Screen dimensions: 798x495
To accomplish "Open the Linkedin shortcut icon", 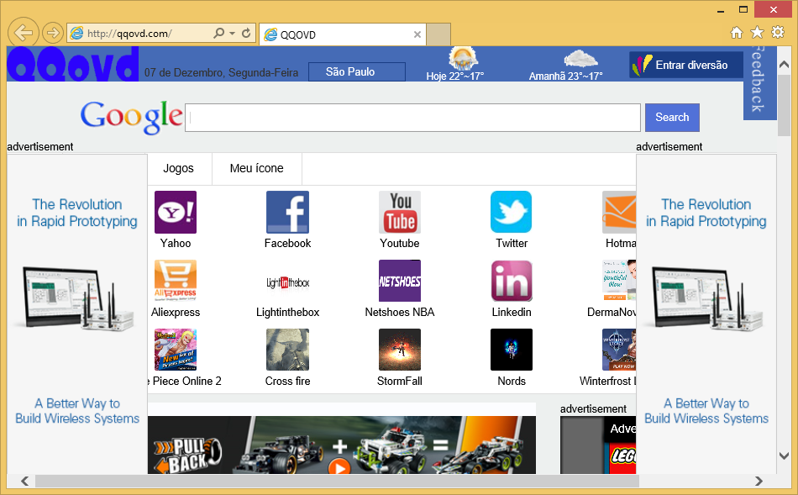I will coord(512,281).
